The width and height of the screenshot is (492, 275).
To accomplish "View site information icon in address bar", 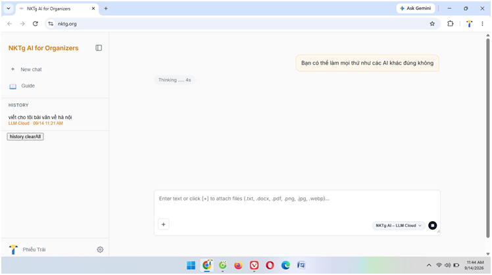I will [x=51, y=24].
